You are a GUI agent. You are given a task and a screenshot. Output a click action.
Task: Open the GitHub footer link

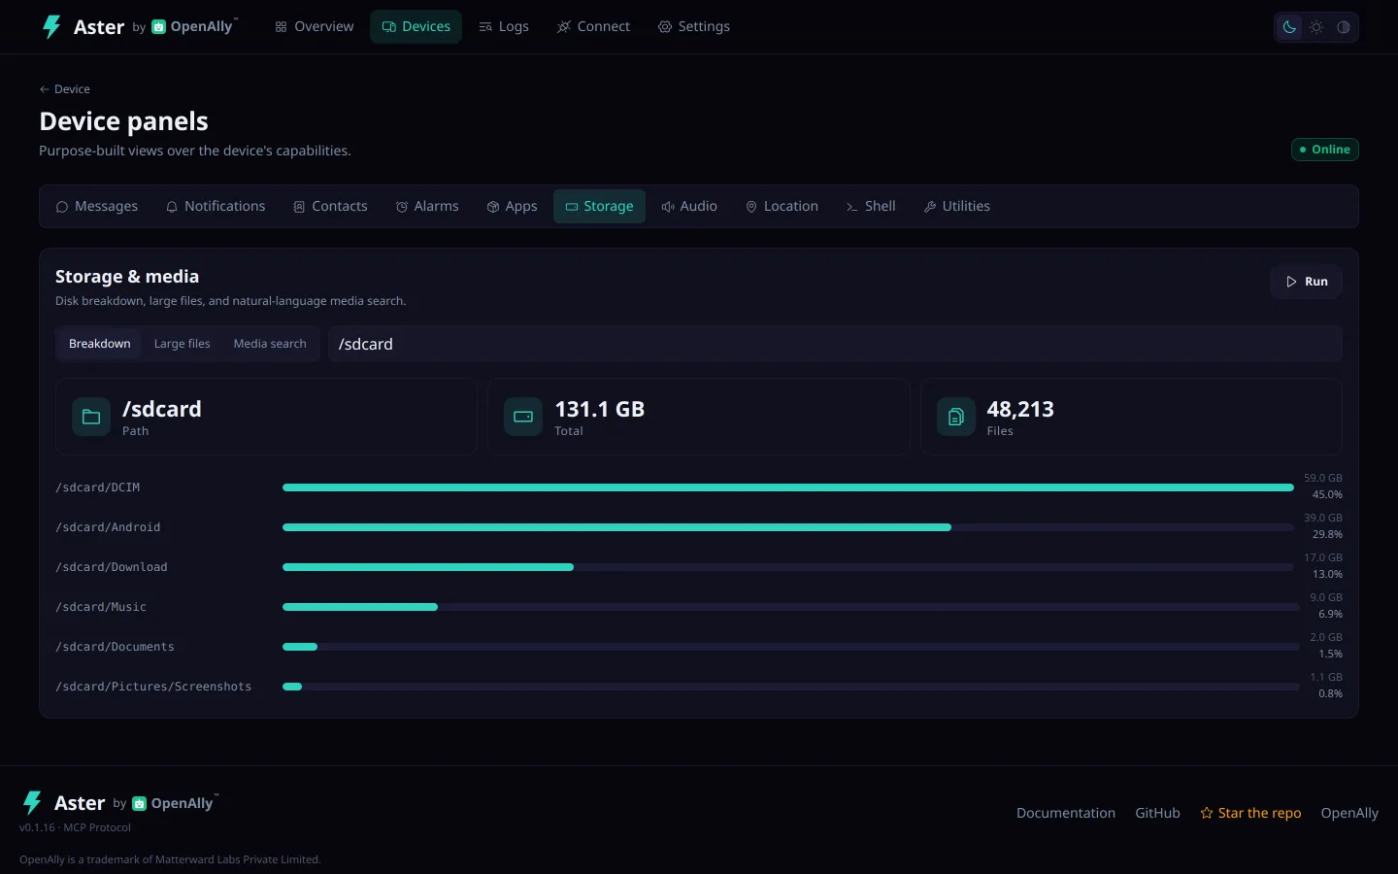[1158, 813]
